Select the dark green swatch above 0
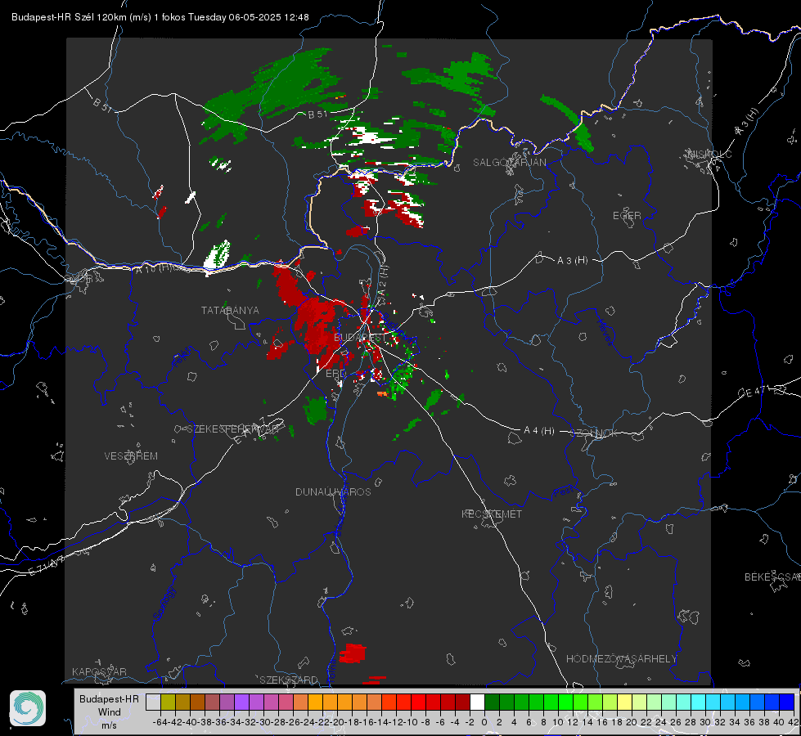This screenshot has height=736, width=801. [492, 702]
